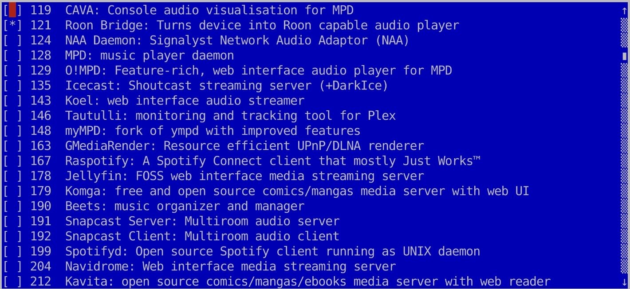Select the myMPD list entry
Viewport: 630px width, 289px height.
213,131
